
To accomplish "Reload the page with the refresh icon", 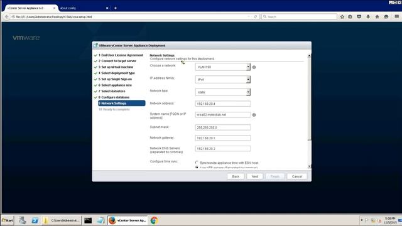I will tap(256, 17).
